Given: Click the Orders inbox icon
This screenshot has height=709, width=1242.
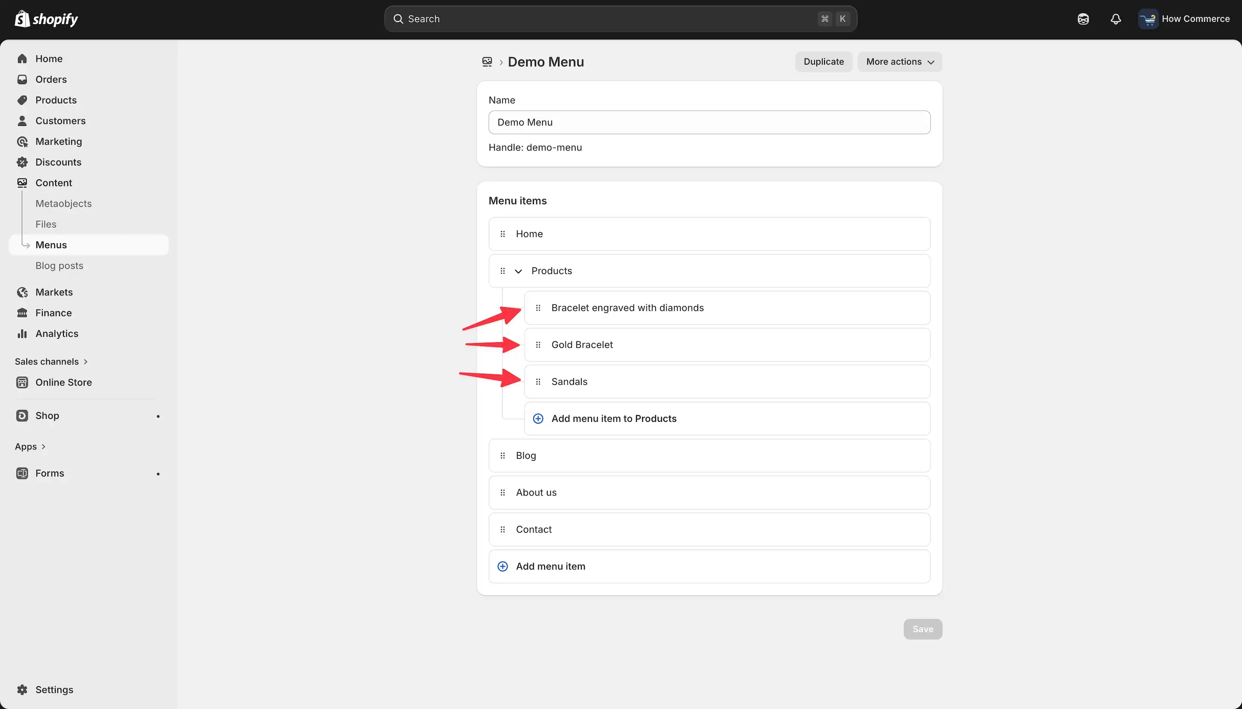Looking at the screenshot, I should [x=22, y=79].
